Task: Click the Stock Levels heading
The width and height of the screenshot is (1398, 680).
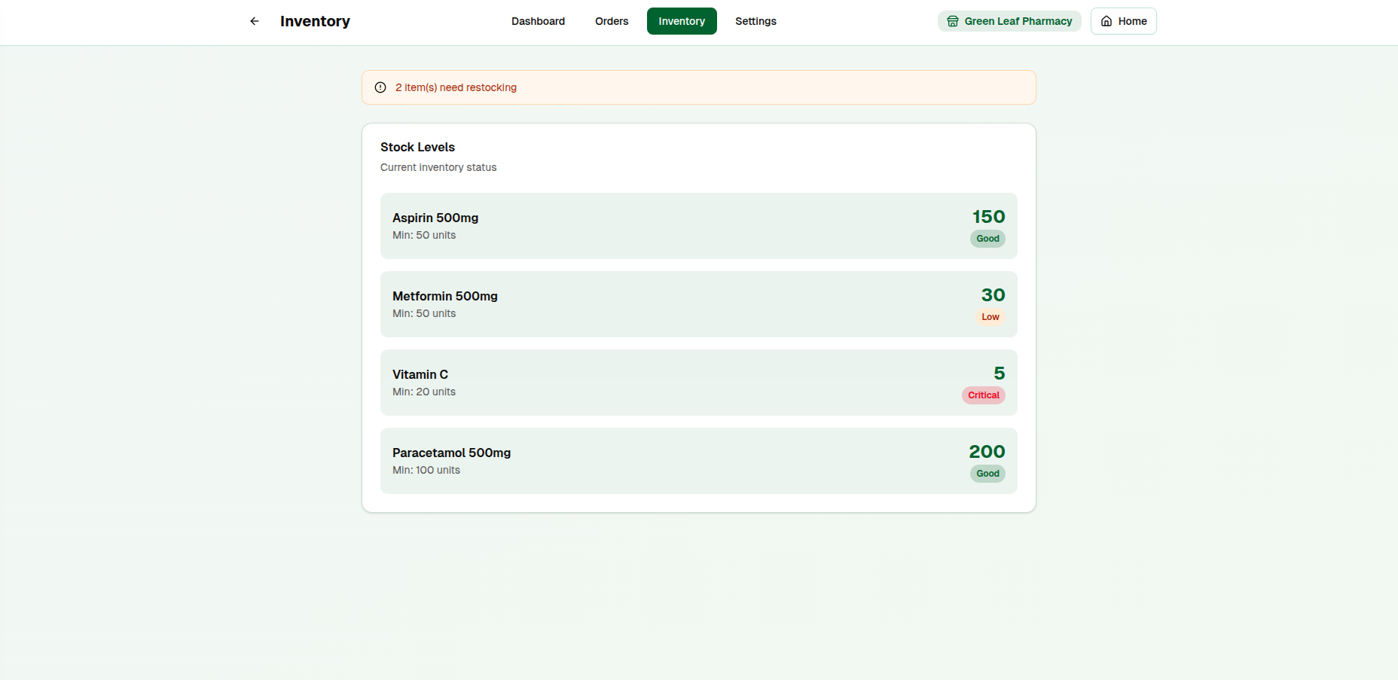Action: pos(417,147)
